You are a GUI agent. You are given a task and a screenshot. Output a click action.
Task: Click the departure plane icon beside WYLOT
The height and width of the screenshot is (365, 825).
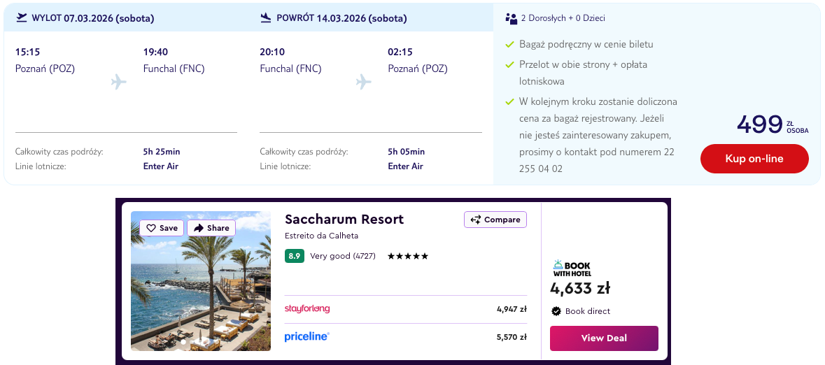pyautogui.click(x=21, y=17)
